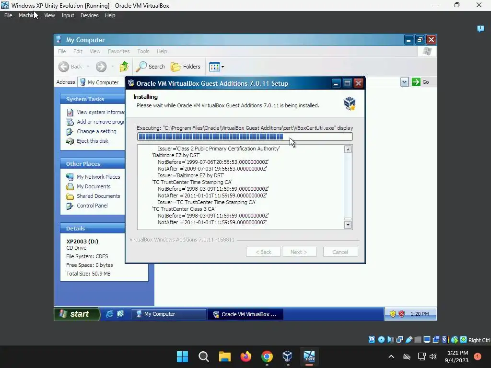Click the CPU virtualization status icon
Viewport: 491px width, 368px height.
pos(445,340)
